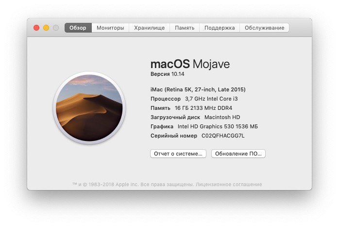
Task: Click the macOS Mojave desert logo
Action: pyautogui.click(x=89, y=108)
